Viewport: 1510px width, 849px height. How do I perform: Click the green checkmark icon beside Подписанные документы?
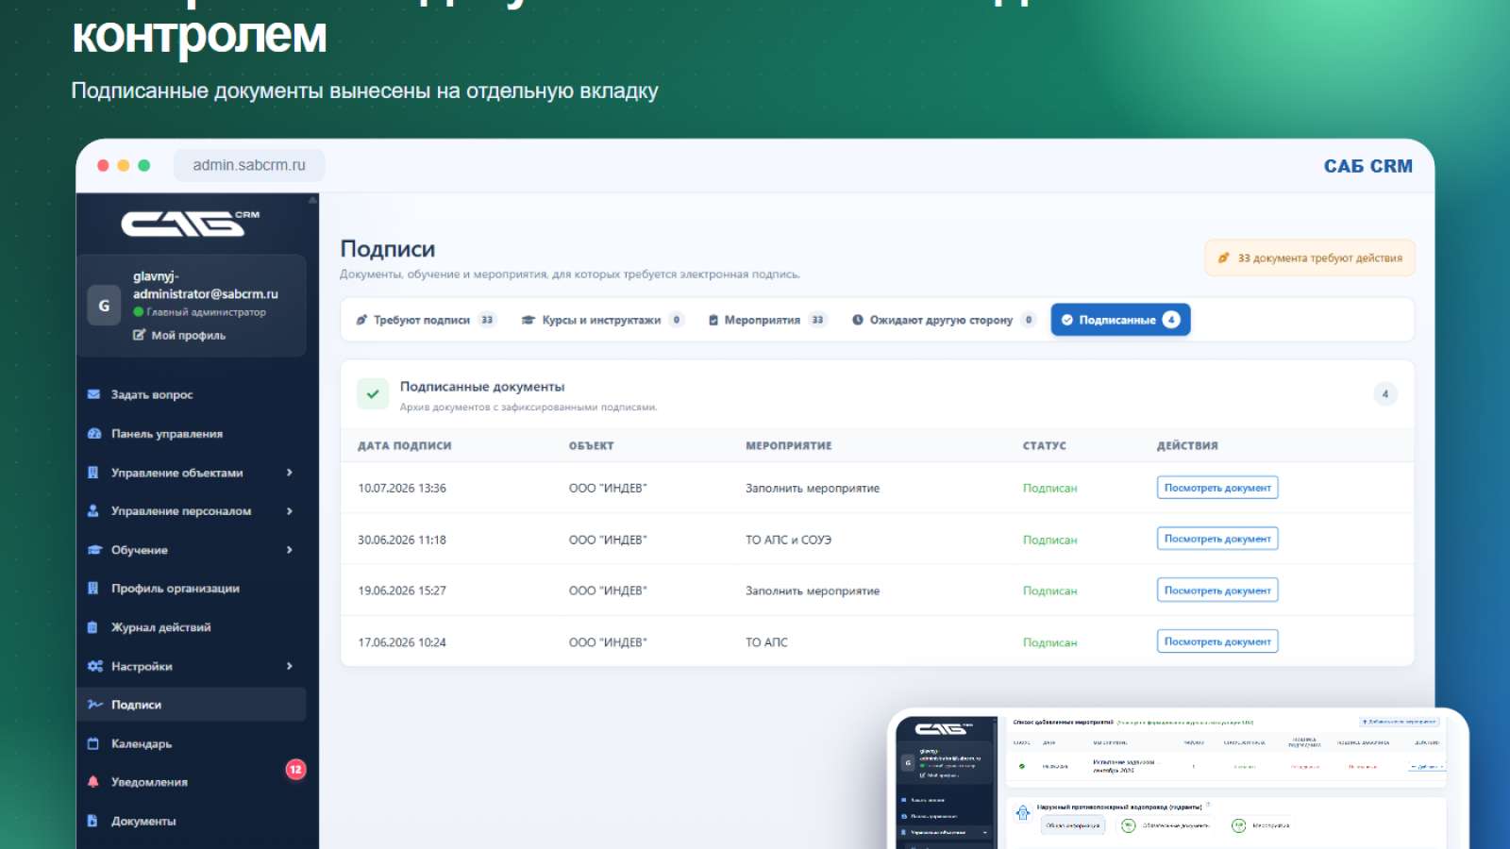point(373,394)
